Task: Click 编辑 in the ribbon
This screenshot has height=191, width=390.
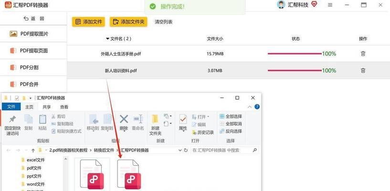Action: [x=199, y=125]
